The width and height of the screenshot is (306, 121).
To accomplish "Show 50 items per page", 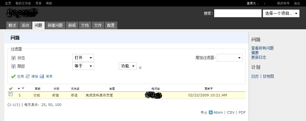I will [x=50, y=105].
